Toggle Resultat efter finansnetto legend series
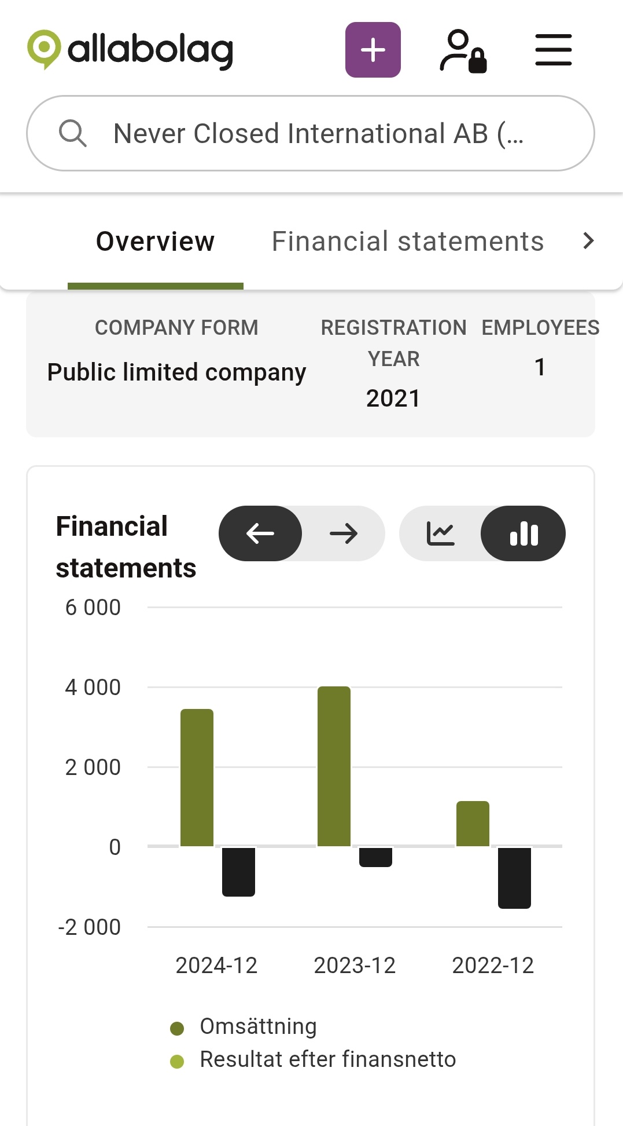 click(x=313, y=1059)
